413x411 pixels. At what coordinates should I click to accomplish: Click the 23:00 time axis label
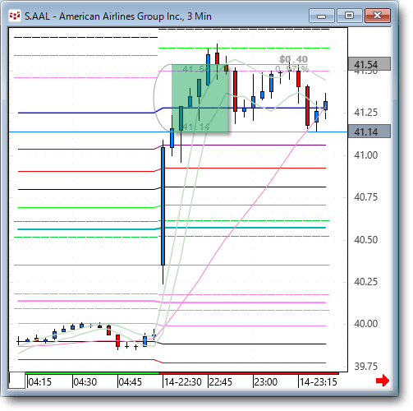[266, 381]
